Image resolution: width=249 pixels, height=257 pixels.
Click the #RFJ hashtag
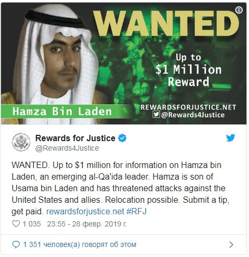[137, 211]
